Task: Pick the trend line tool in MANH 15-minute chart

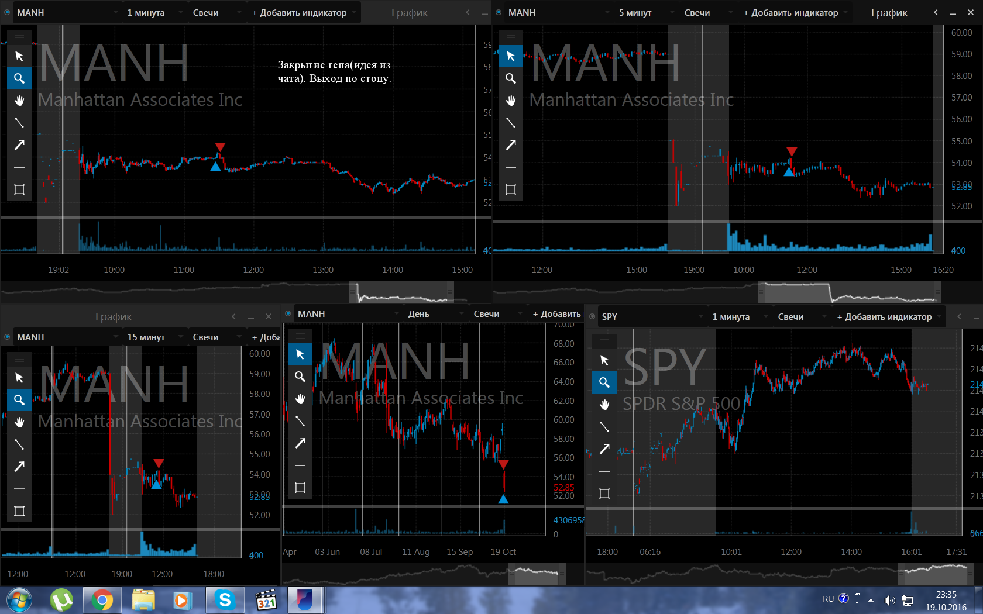Action: pos(19,444)
